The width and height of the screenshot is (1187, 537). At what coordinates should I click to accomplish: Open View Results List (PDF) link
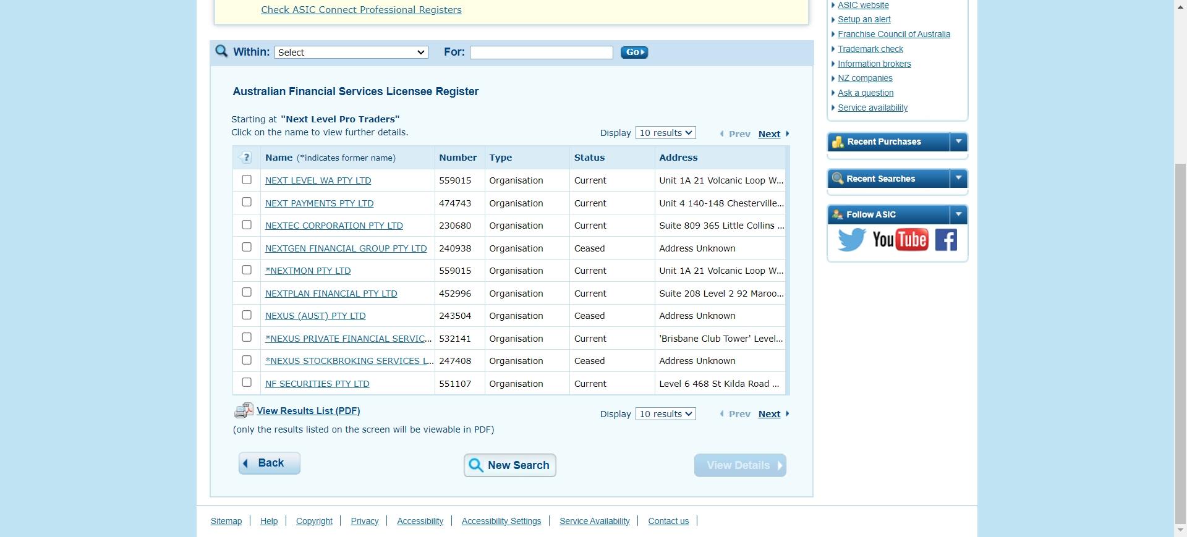308,411
